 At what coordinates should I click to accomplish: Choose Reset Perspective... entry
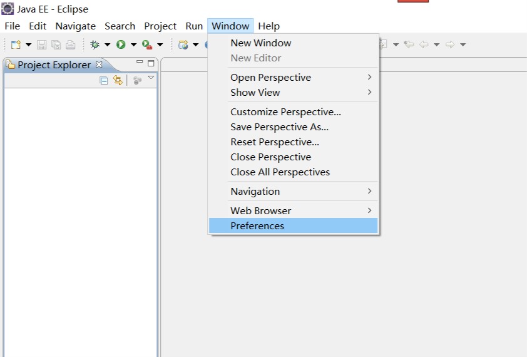(x=294, y=142)
